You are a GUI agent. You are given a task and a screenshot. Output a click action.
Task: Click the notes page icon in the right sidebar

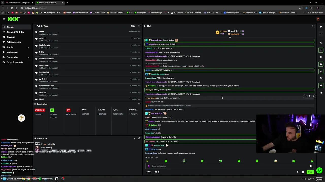(x=321, y=57)
